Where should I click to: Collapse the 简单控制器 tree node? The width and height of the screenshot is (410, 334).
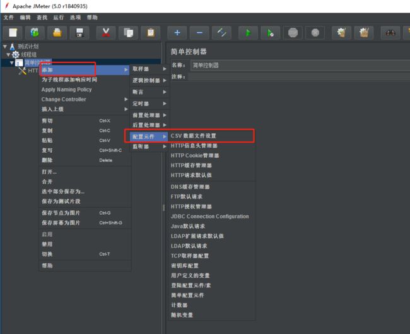point(12,63)
